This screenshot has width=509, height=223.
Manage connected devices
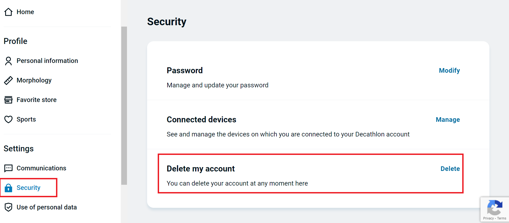[x=448, y=120]
